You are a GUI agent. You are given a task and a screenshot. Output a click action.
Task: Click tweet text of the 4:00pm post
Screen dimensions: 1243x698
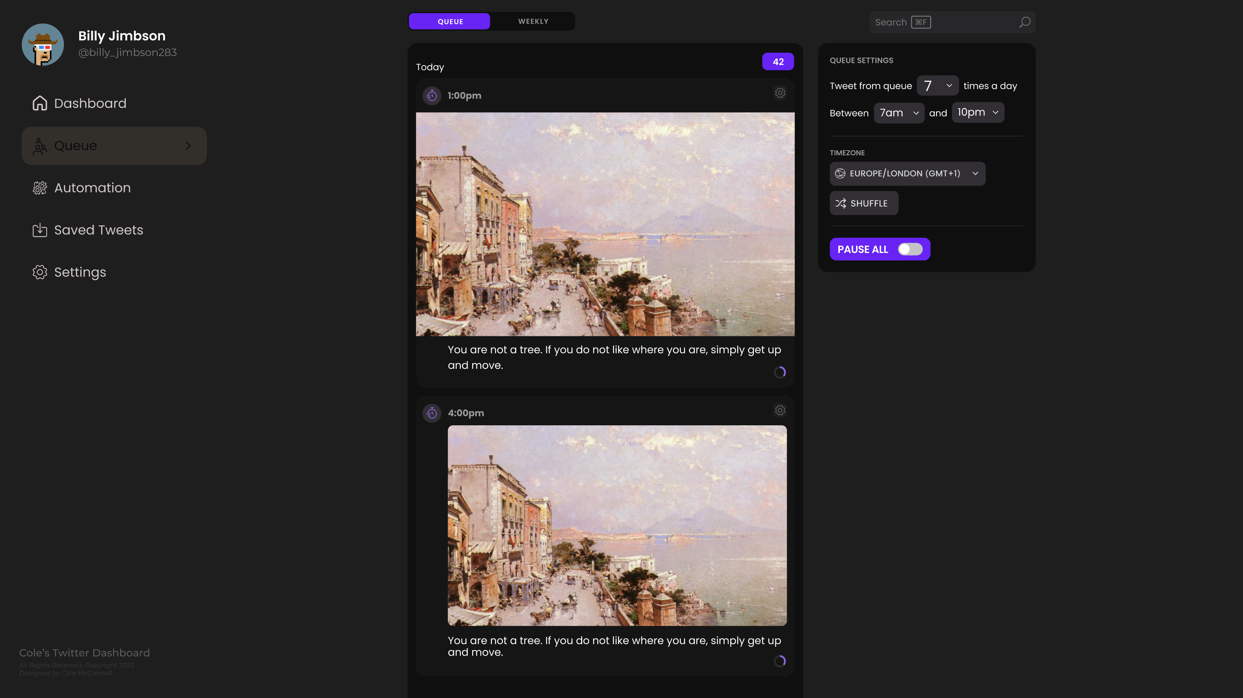point(614,646)
